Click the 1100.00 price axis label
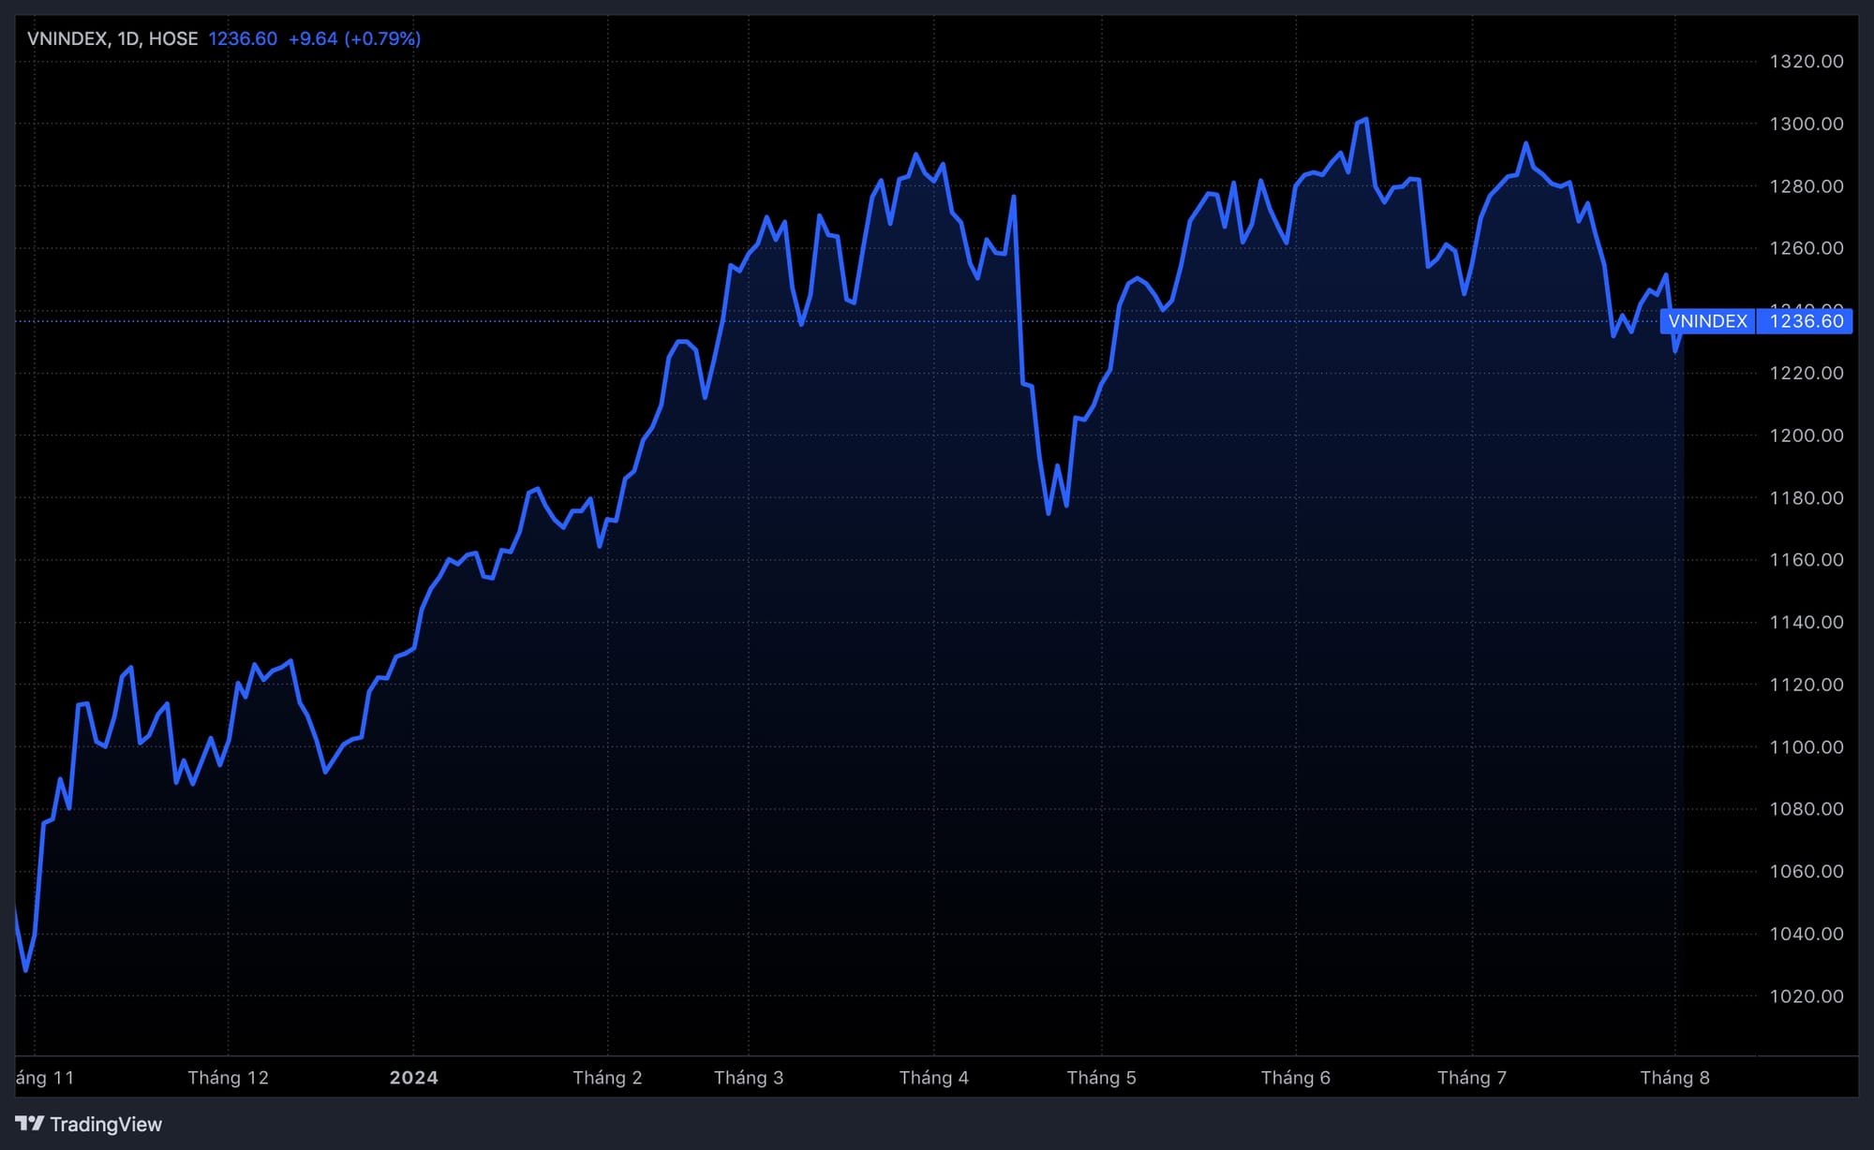 [x=1806, y=747]
